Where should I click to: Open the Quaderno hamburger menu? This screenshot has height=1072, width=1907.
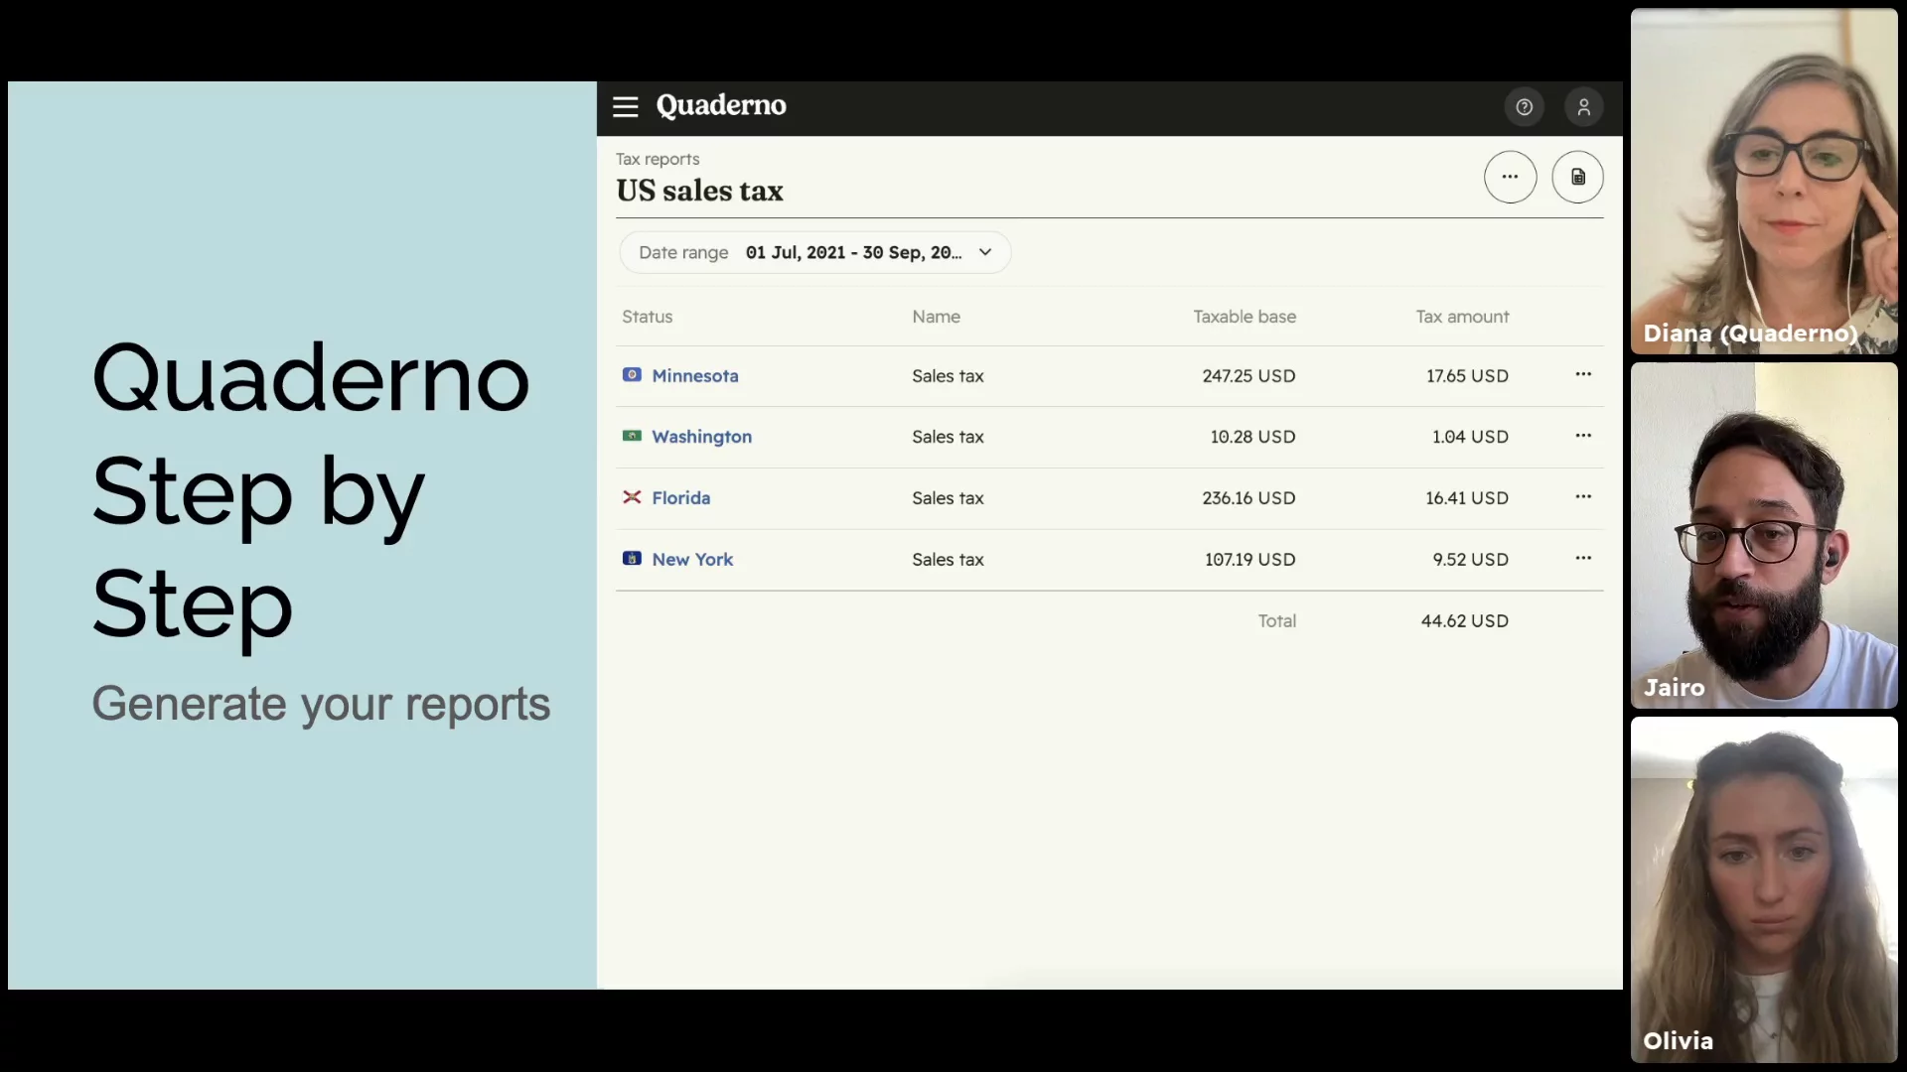[x=625, y=106]
